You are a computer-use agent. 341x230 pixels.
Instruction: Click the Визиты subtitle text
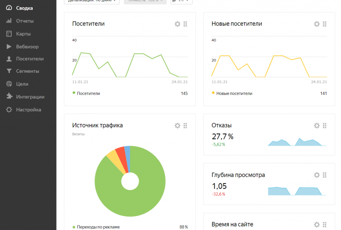tap(78, 134)
